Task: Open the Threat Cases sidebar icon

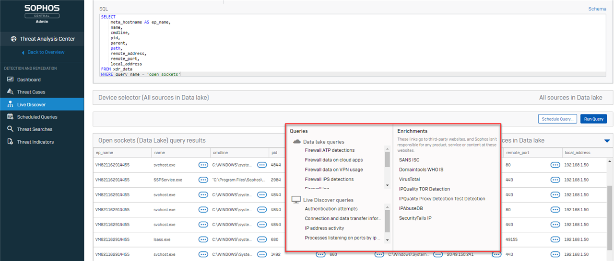Action: (10, 92)
